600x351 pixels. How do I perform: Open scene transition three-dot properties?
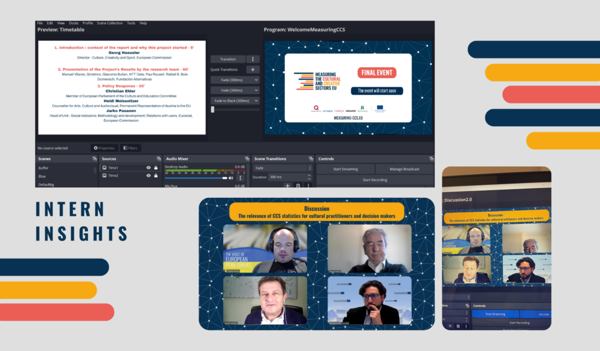308,185
